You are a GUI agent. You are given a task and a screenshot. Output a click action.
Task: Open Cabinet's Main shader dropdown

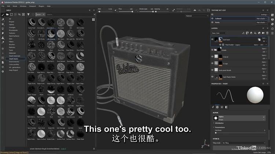pyautogui.click(x=261, y=19)
